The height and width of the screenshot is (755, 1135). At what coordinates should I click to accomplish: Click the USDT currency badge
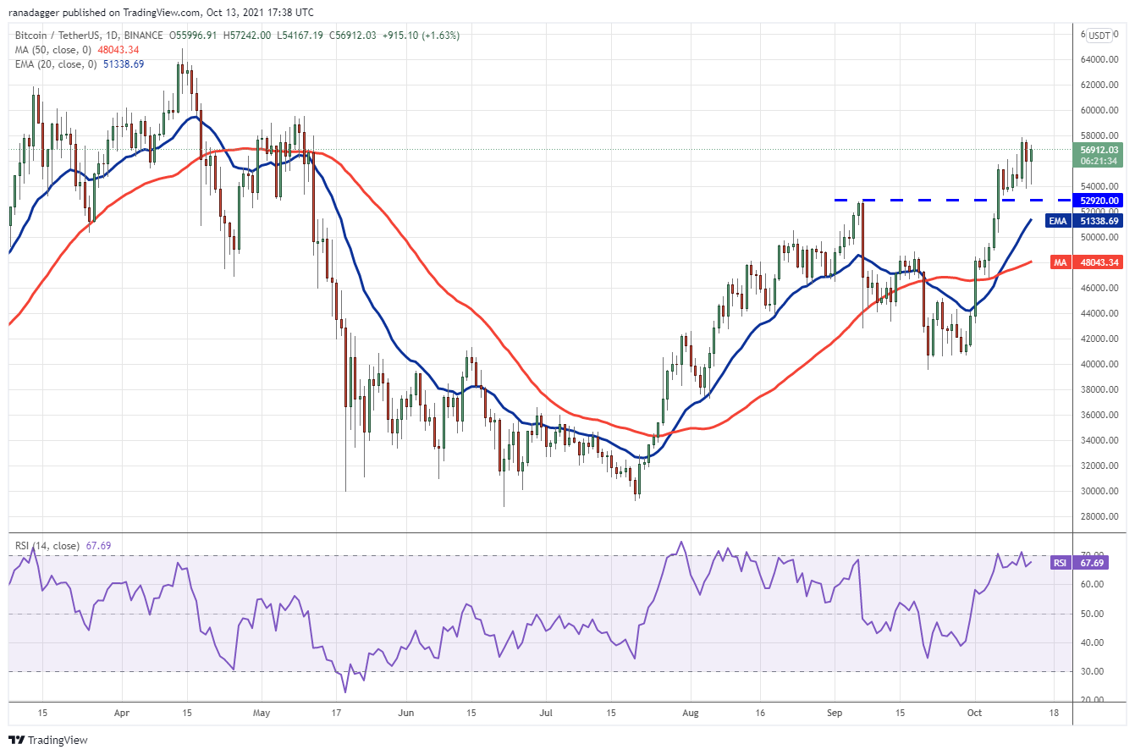tap(1099, 36)
